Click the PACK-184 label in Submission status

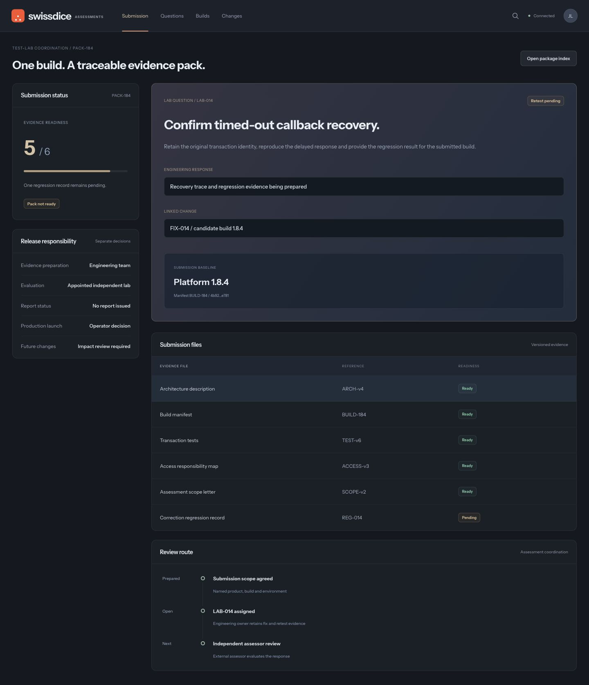click(x=121, y=95)
